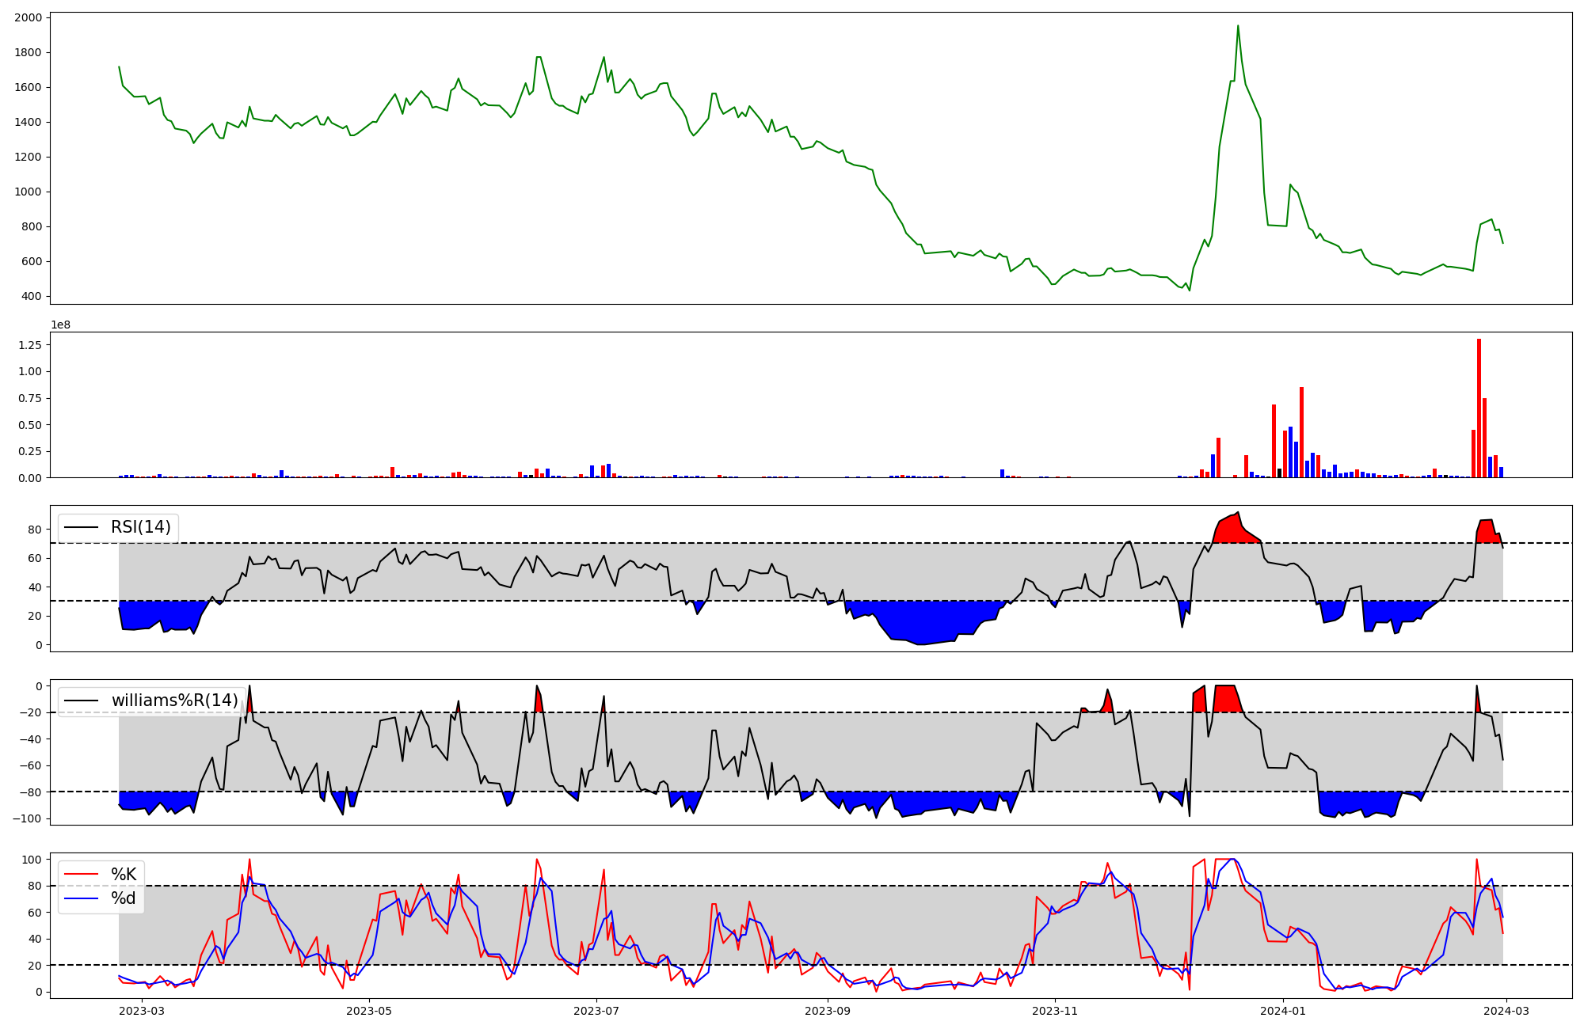Click the -100 tick on Williams %R axis
The image size is (1584, 1029).
point(27,818)
